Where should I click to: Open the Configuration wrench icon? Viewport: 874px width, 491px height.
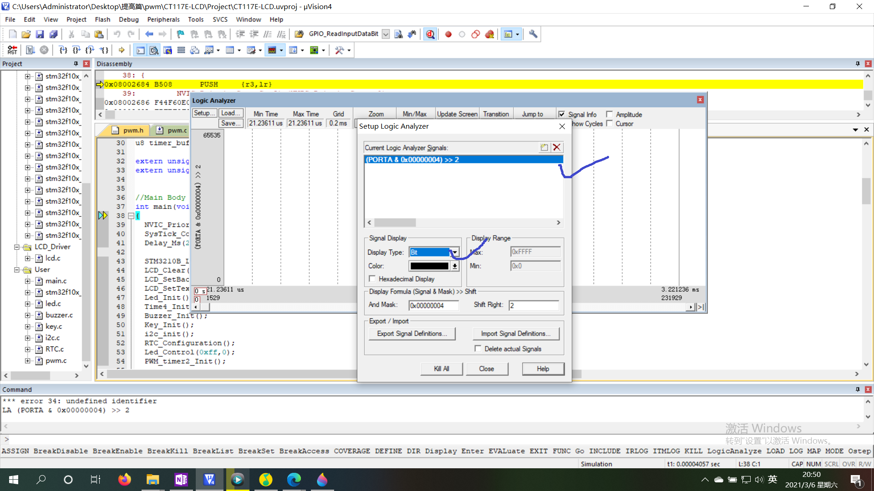[533, 34]
